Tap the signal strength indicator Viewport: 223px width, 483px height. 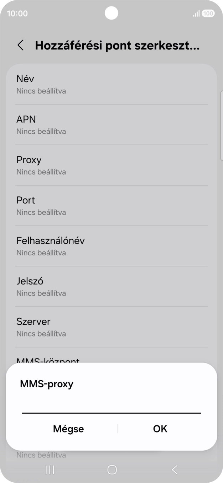point(196,14)
